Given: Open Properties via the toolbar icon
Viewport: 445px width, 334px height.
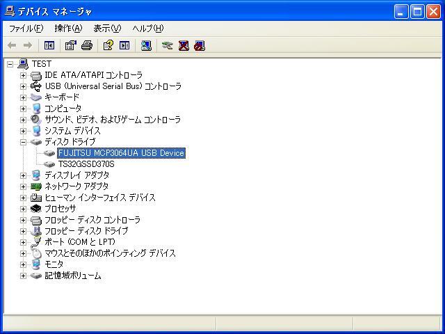Looking at the screenshot, I should pyautogui.click(x=71, y=45).
